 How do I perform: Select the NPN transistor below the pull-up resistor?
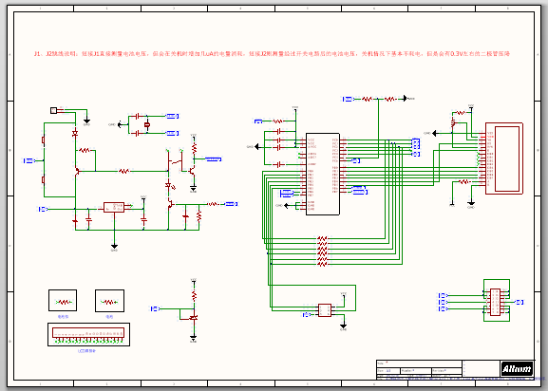point(192,171)
